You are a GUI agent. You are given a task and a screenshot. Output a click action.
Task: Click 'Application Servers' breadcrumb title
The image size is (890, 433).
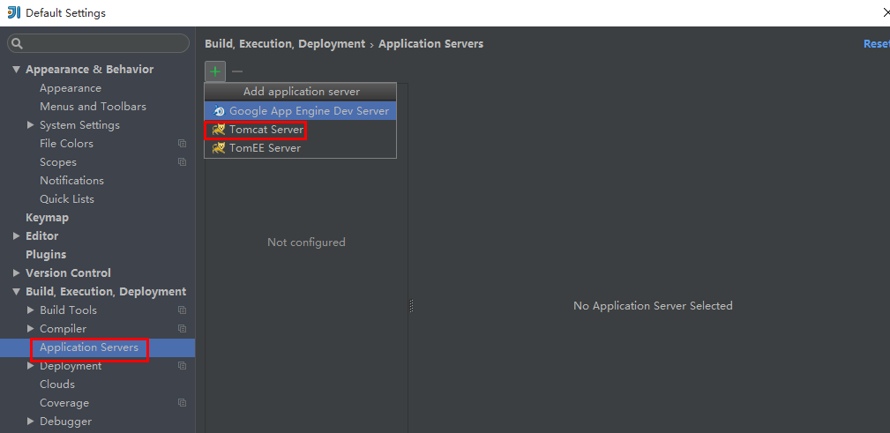(430, 44)
